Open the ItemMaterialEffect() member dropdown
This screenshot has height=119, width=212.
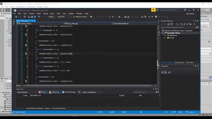135,23
